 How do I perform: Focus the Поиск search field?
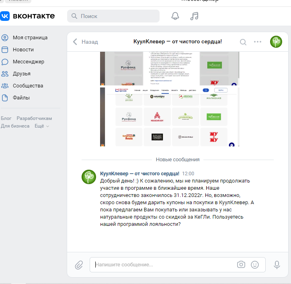pyautogui.click(x=113, y=16)
